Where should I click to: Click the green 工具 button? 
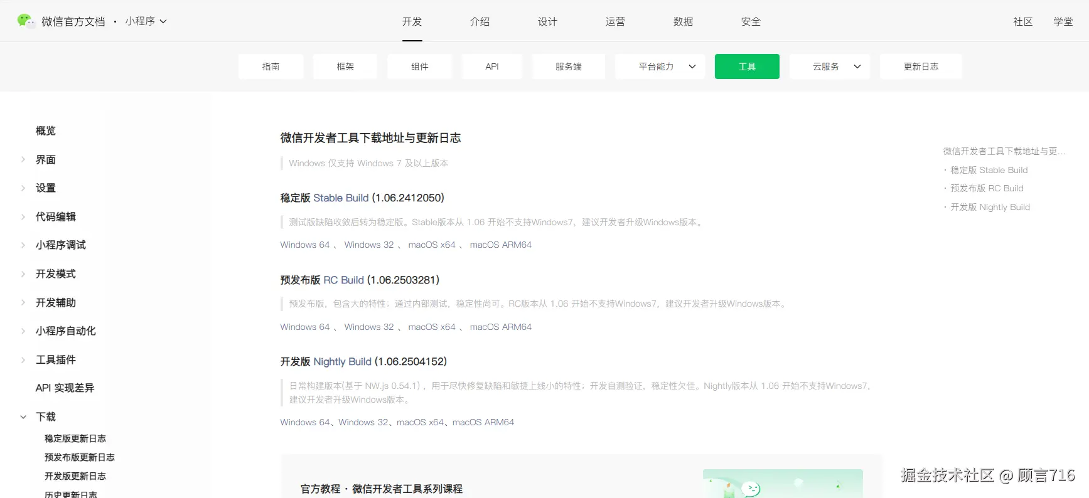coord(747,66)
